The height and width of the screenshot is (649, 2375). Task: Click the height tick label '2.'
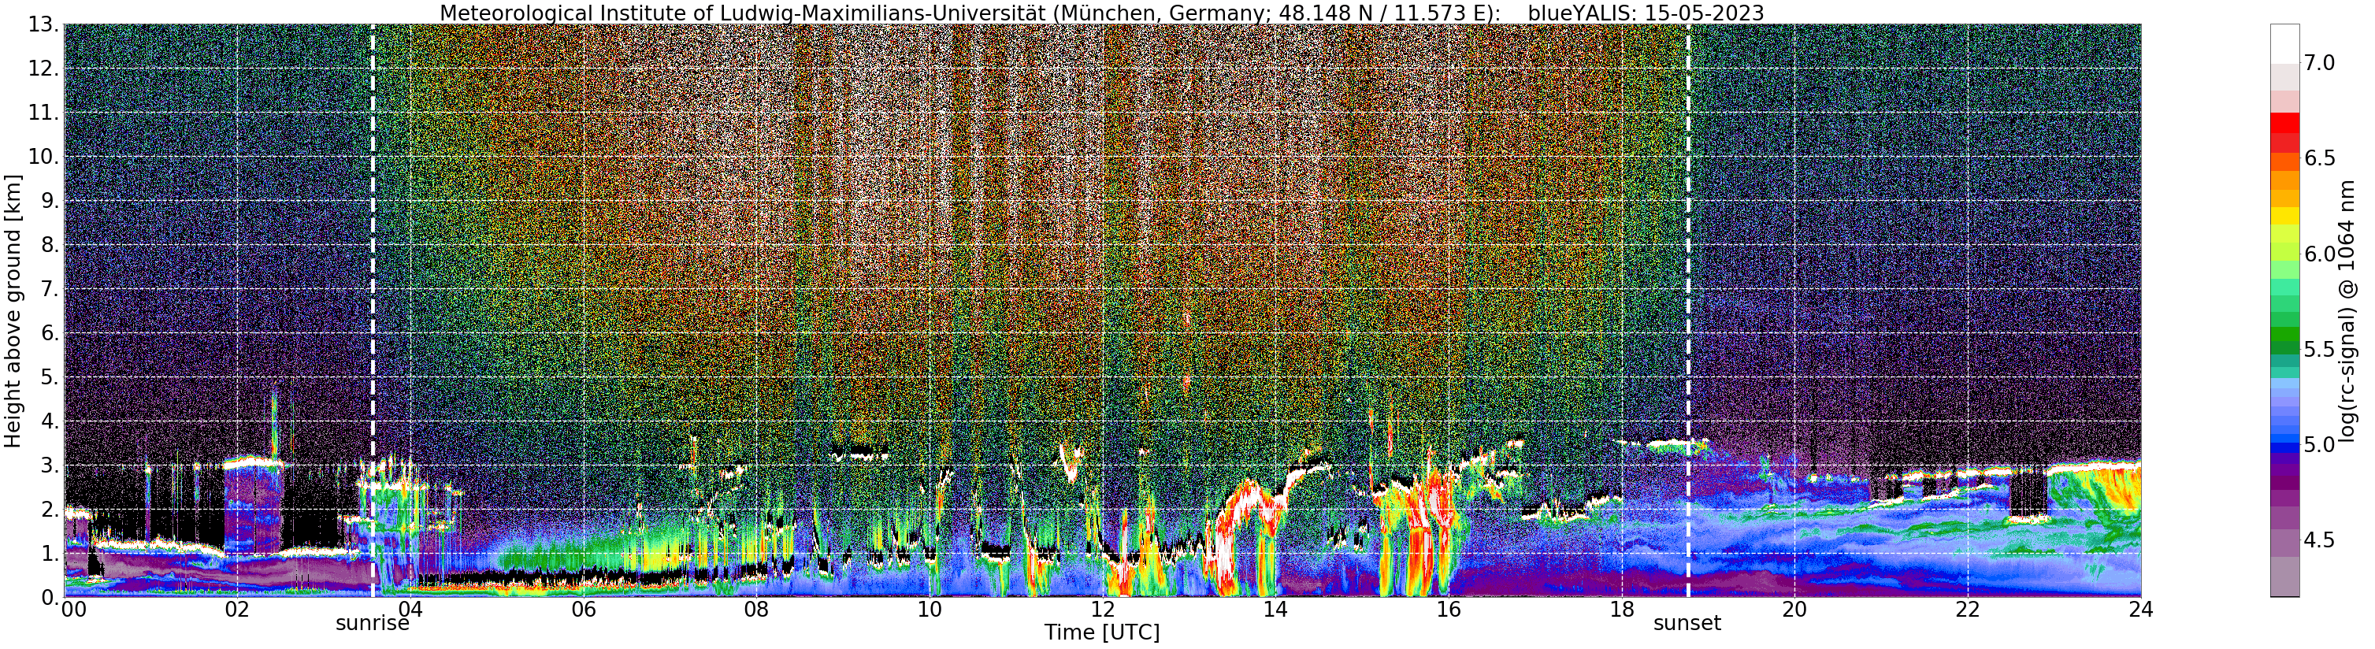coord(50,510)
